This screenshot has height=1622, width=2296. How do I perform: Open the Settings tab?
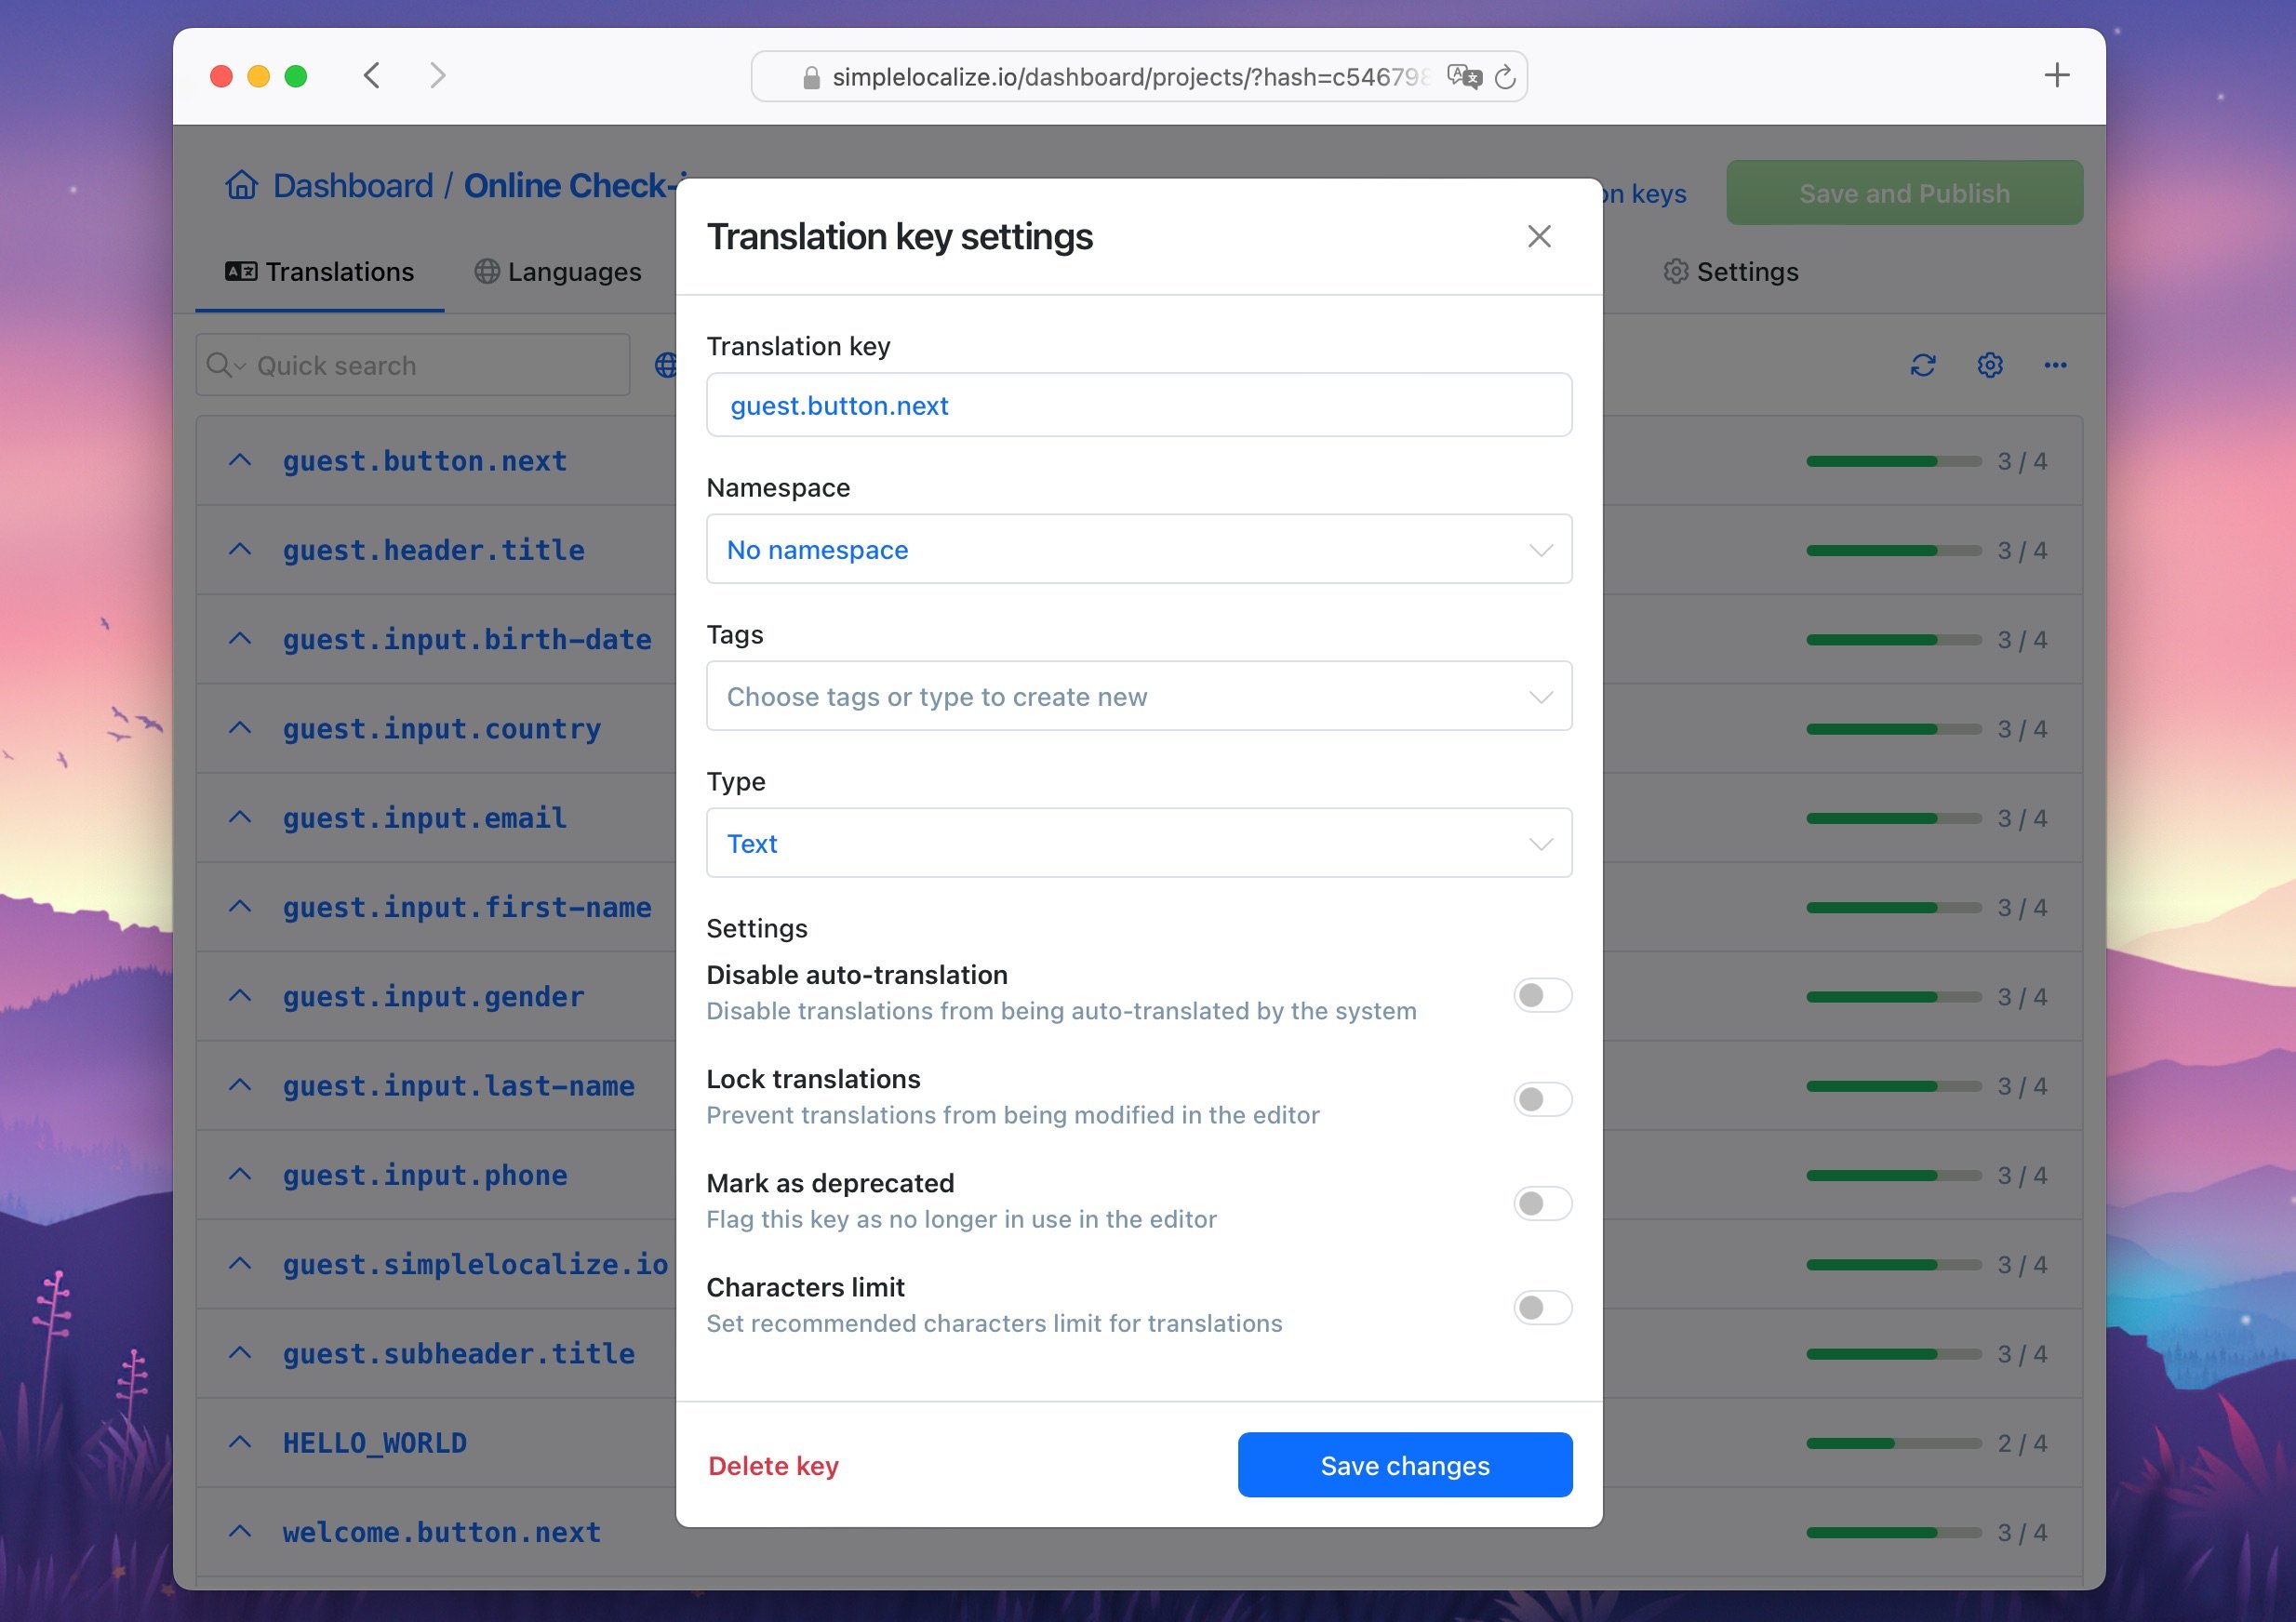click(1731, 272)
